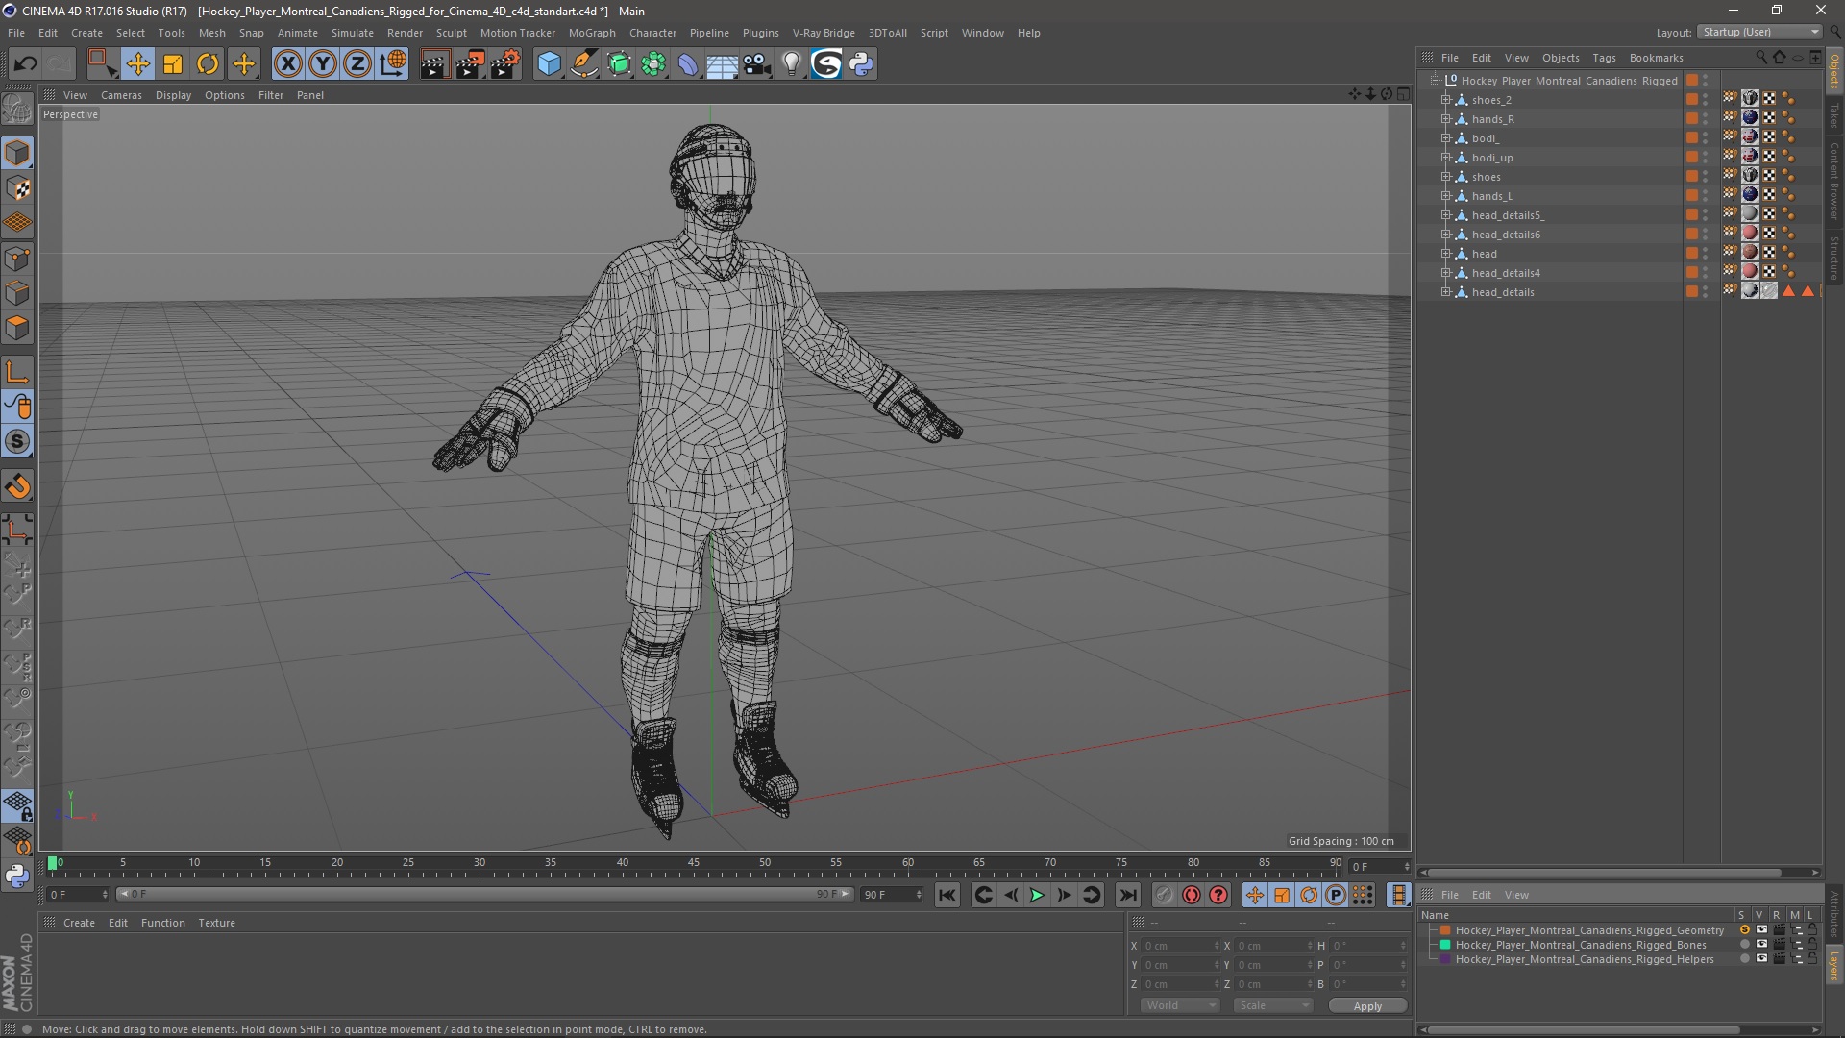Open material manager Texture menu
The image size is (1845, 1038).
click(216, 923)
